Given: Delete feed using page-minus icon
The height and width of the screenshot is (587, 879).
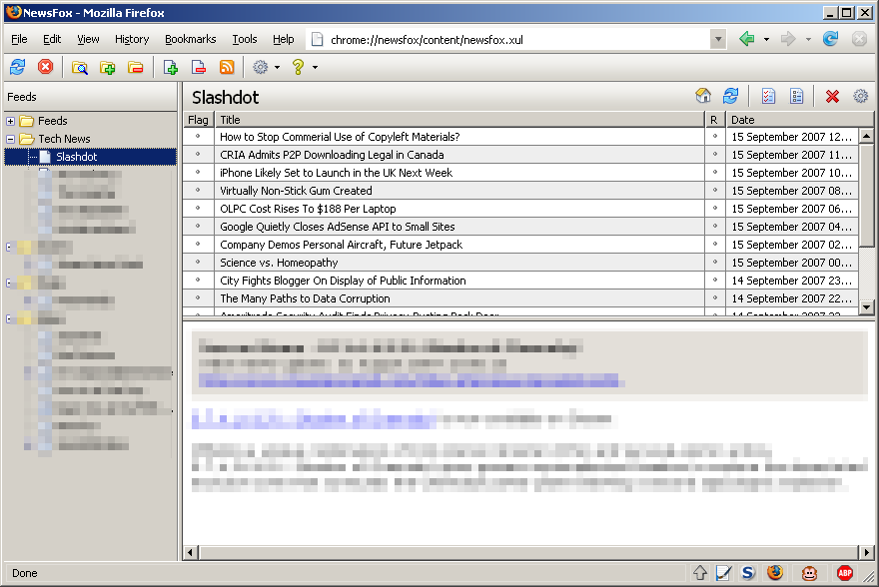Looking at the screenshot, I should [199, 68].
